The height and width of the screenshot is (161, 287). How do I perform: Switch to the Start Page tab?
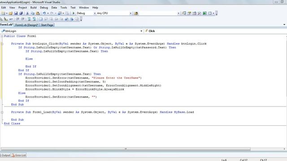coord(47,25)
